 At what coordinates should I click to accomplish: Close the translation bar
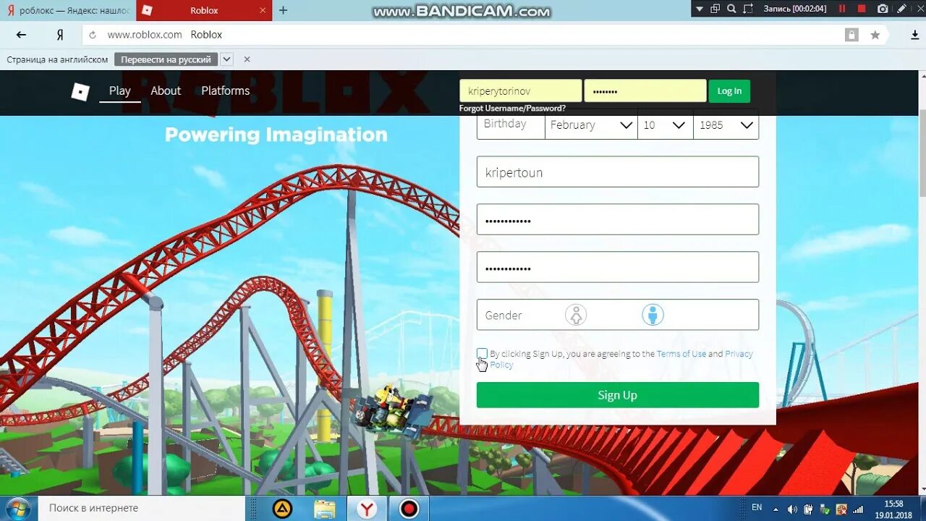(247, 59)
